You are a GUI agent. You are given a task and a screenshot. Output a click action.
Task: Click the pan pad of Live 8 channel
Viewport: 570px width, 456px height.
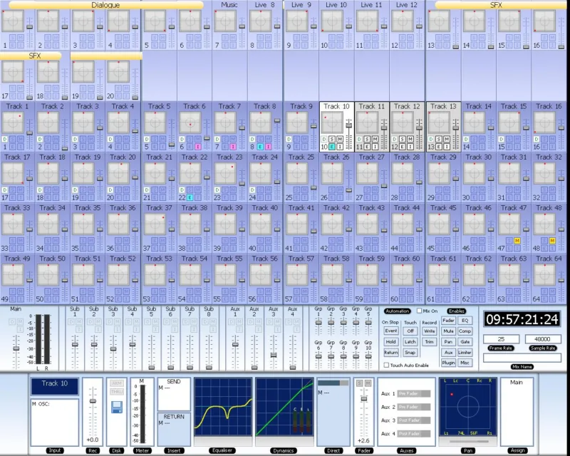click(261, 21)
